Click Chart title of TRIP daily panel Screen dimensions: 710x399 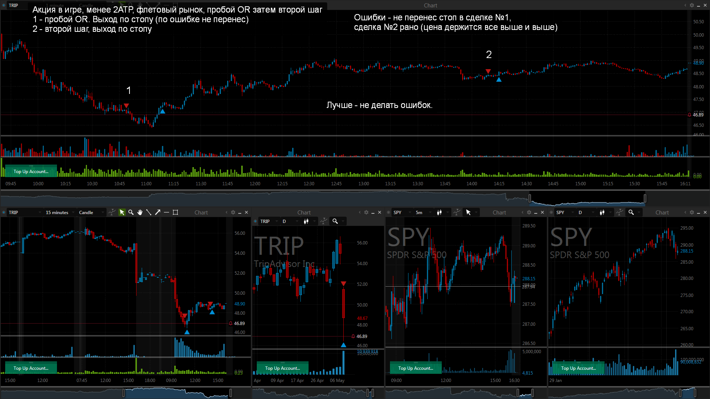(304, 213)
